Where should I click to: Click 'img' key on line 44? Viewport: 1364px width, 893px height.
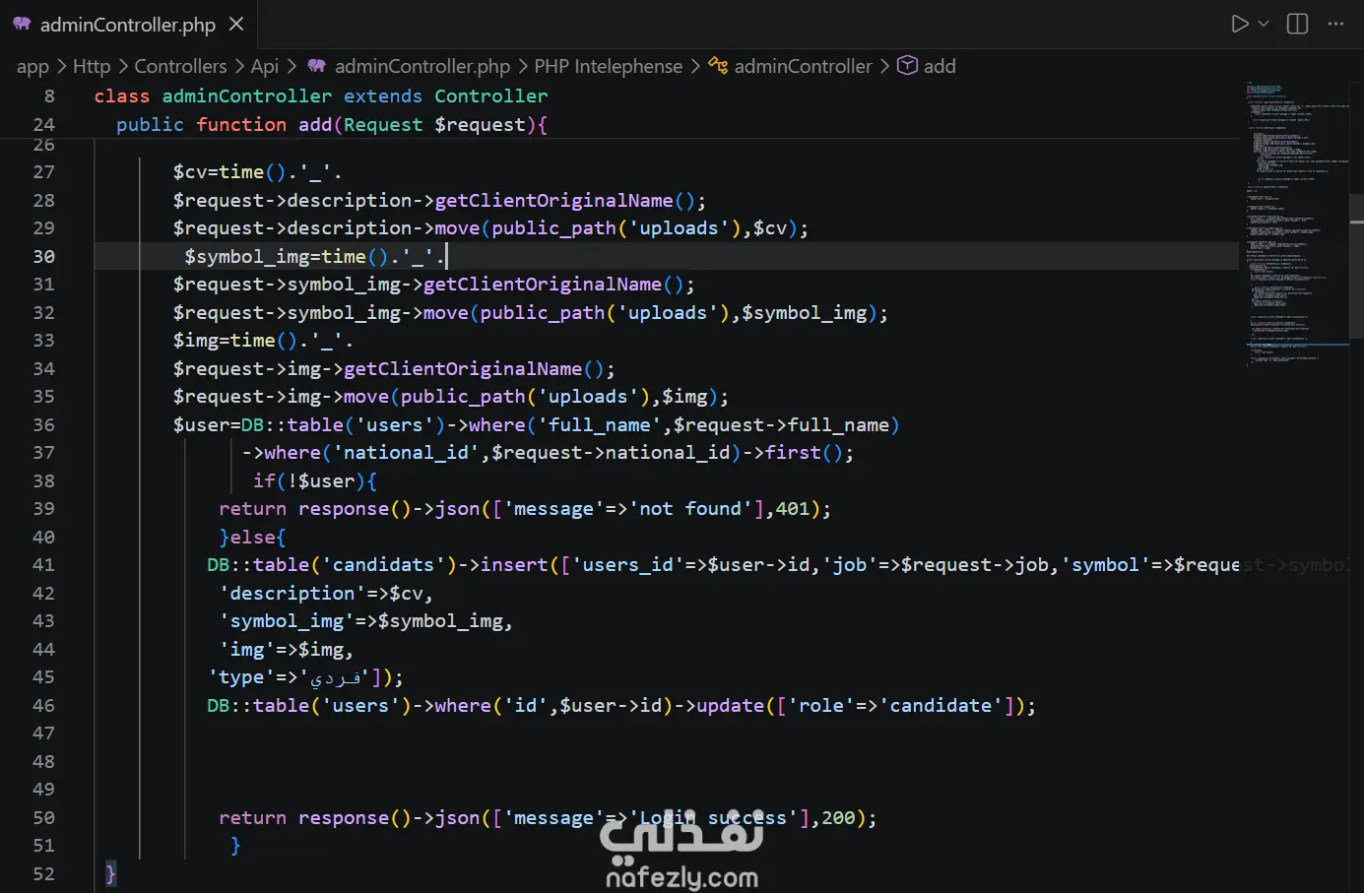(x=247, y=650)
